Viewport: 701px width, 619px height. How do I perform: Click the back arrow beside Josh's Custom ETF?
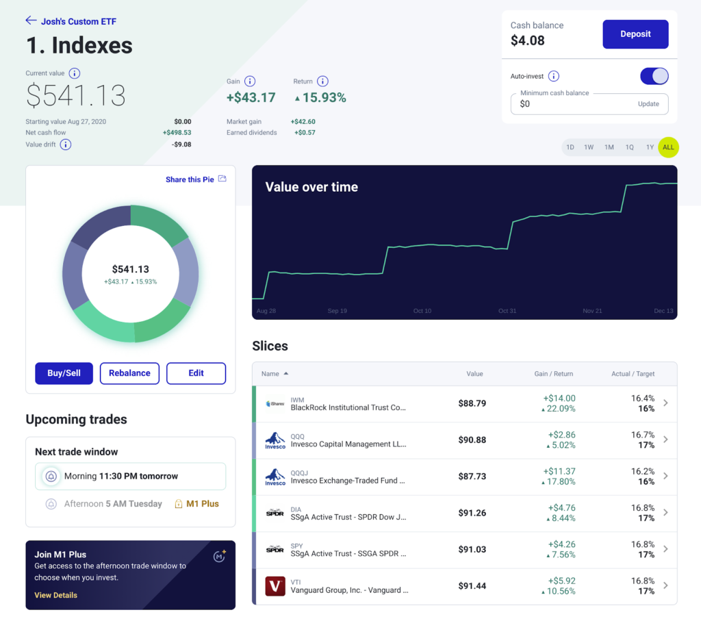tap(31, 21)
